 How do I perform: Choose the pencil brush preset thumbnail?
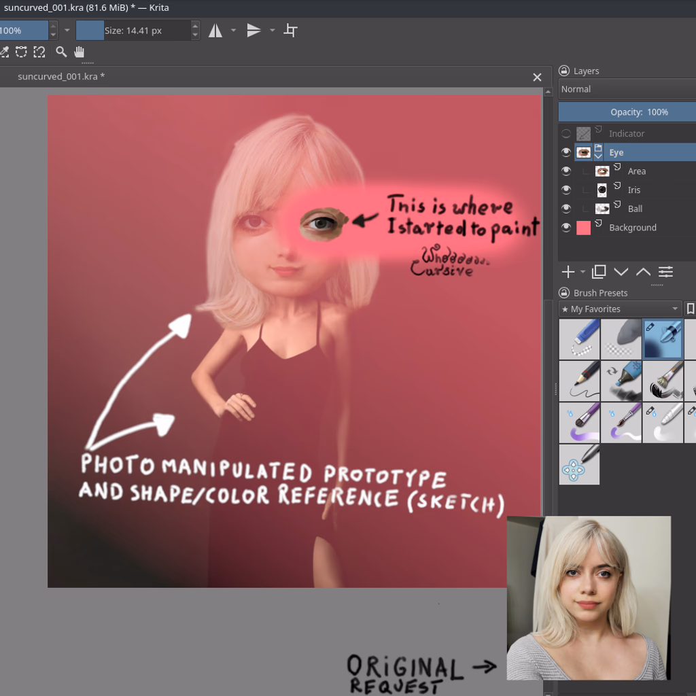pyautogui.click(x=579, y=381)
